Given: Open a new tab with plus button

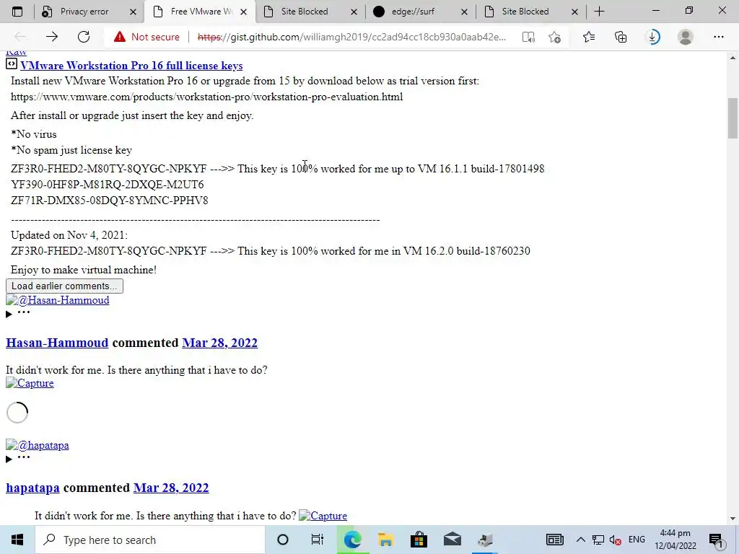Looking at the screenshot, I should tap(599, 12).
